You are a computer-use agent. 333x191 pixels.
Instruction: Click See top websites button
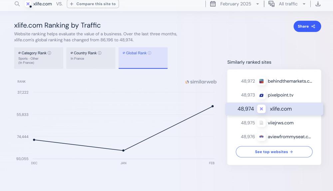pyautogui.click(x=274, y=152)
